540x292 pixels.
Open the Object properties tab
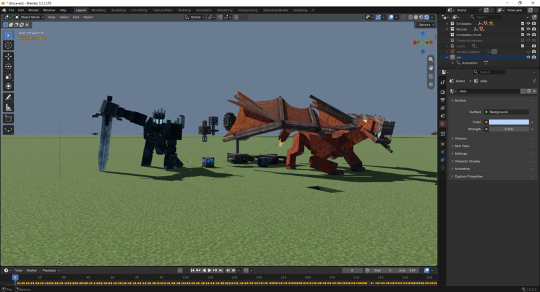point(443,143)
